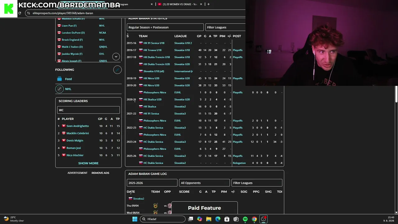The height and width of the screenshot is (224, 398).
Task: Open the Windows Start menu
Action: (x=135, y=219)
